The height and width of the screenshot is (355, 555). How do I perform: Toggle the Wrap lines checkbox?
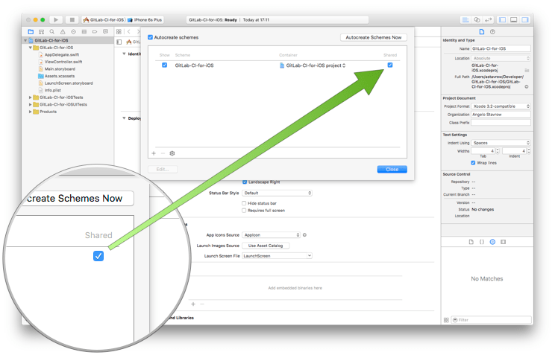click(473, 162)
